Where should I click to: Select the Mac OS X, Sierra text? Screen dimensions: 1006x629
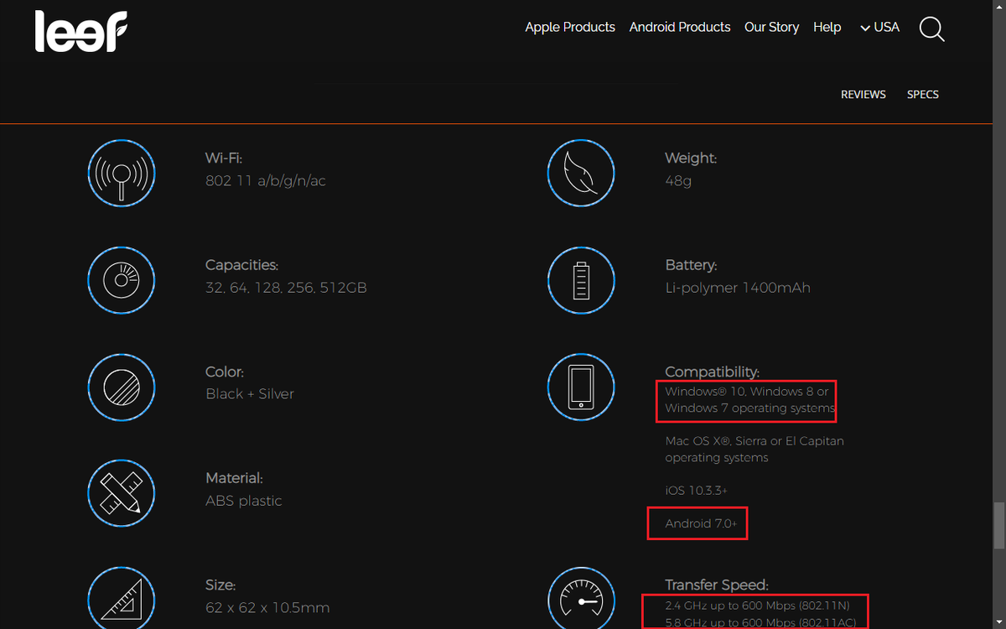pos(754,450)
